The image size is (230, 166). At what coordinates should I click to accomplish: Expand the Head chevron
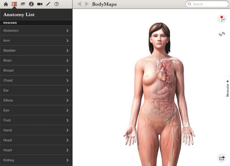tap(68, 140)
